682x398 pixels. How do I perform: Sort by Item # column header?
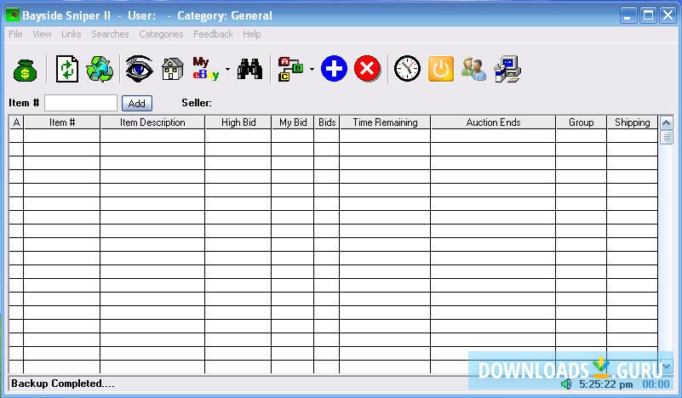point(62,122)
